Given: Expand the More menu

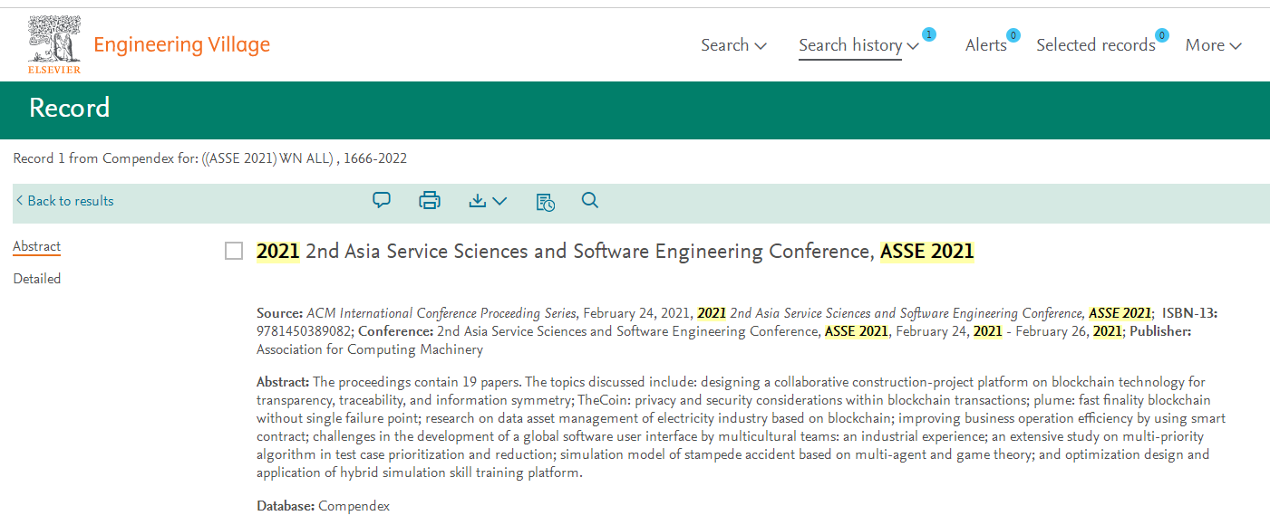Looking at the screenshot, I should pyautogui.click(x=1214, y=45).
